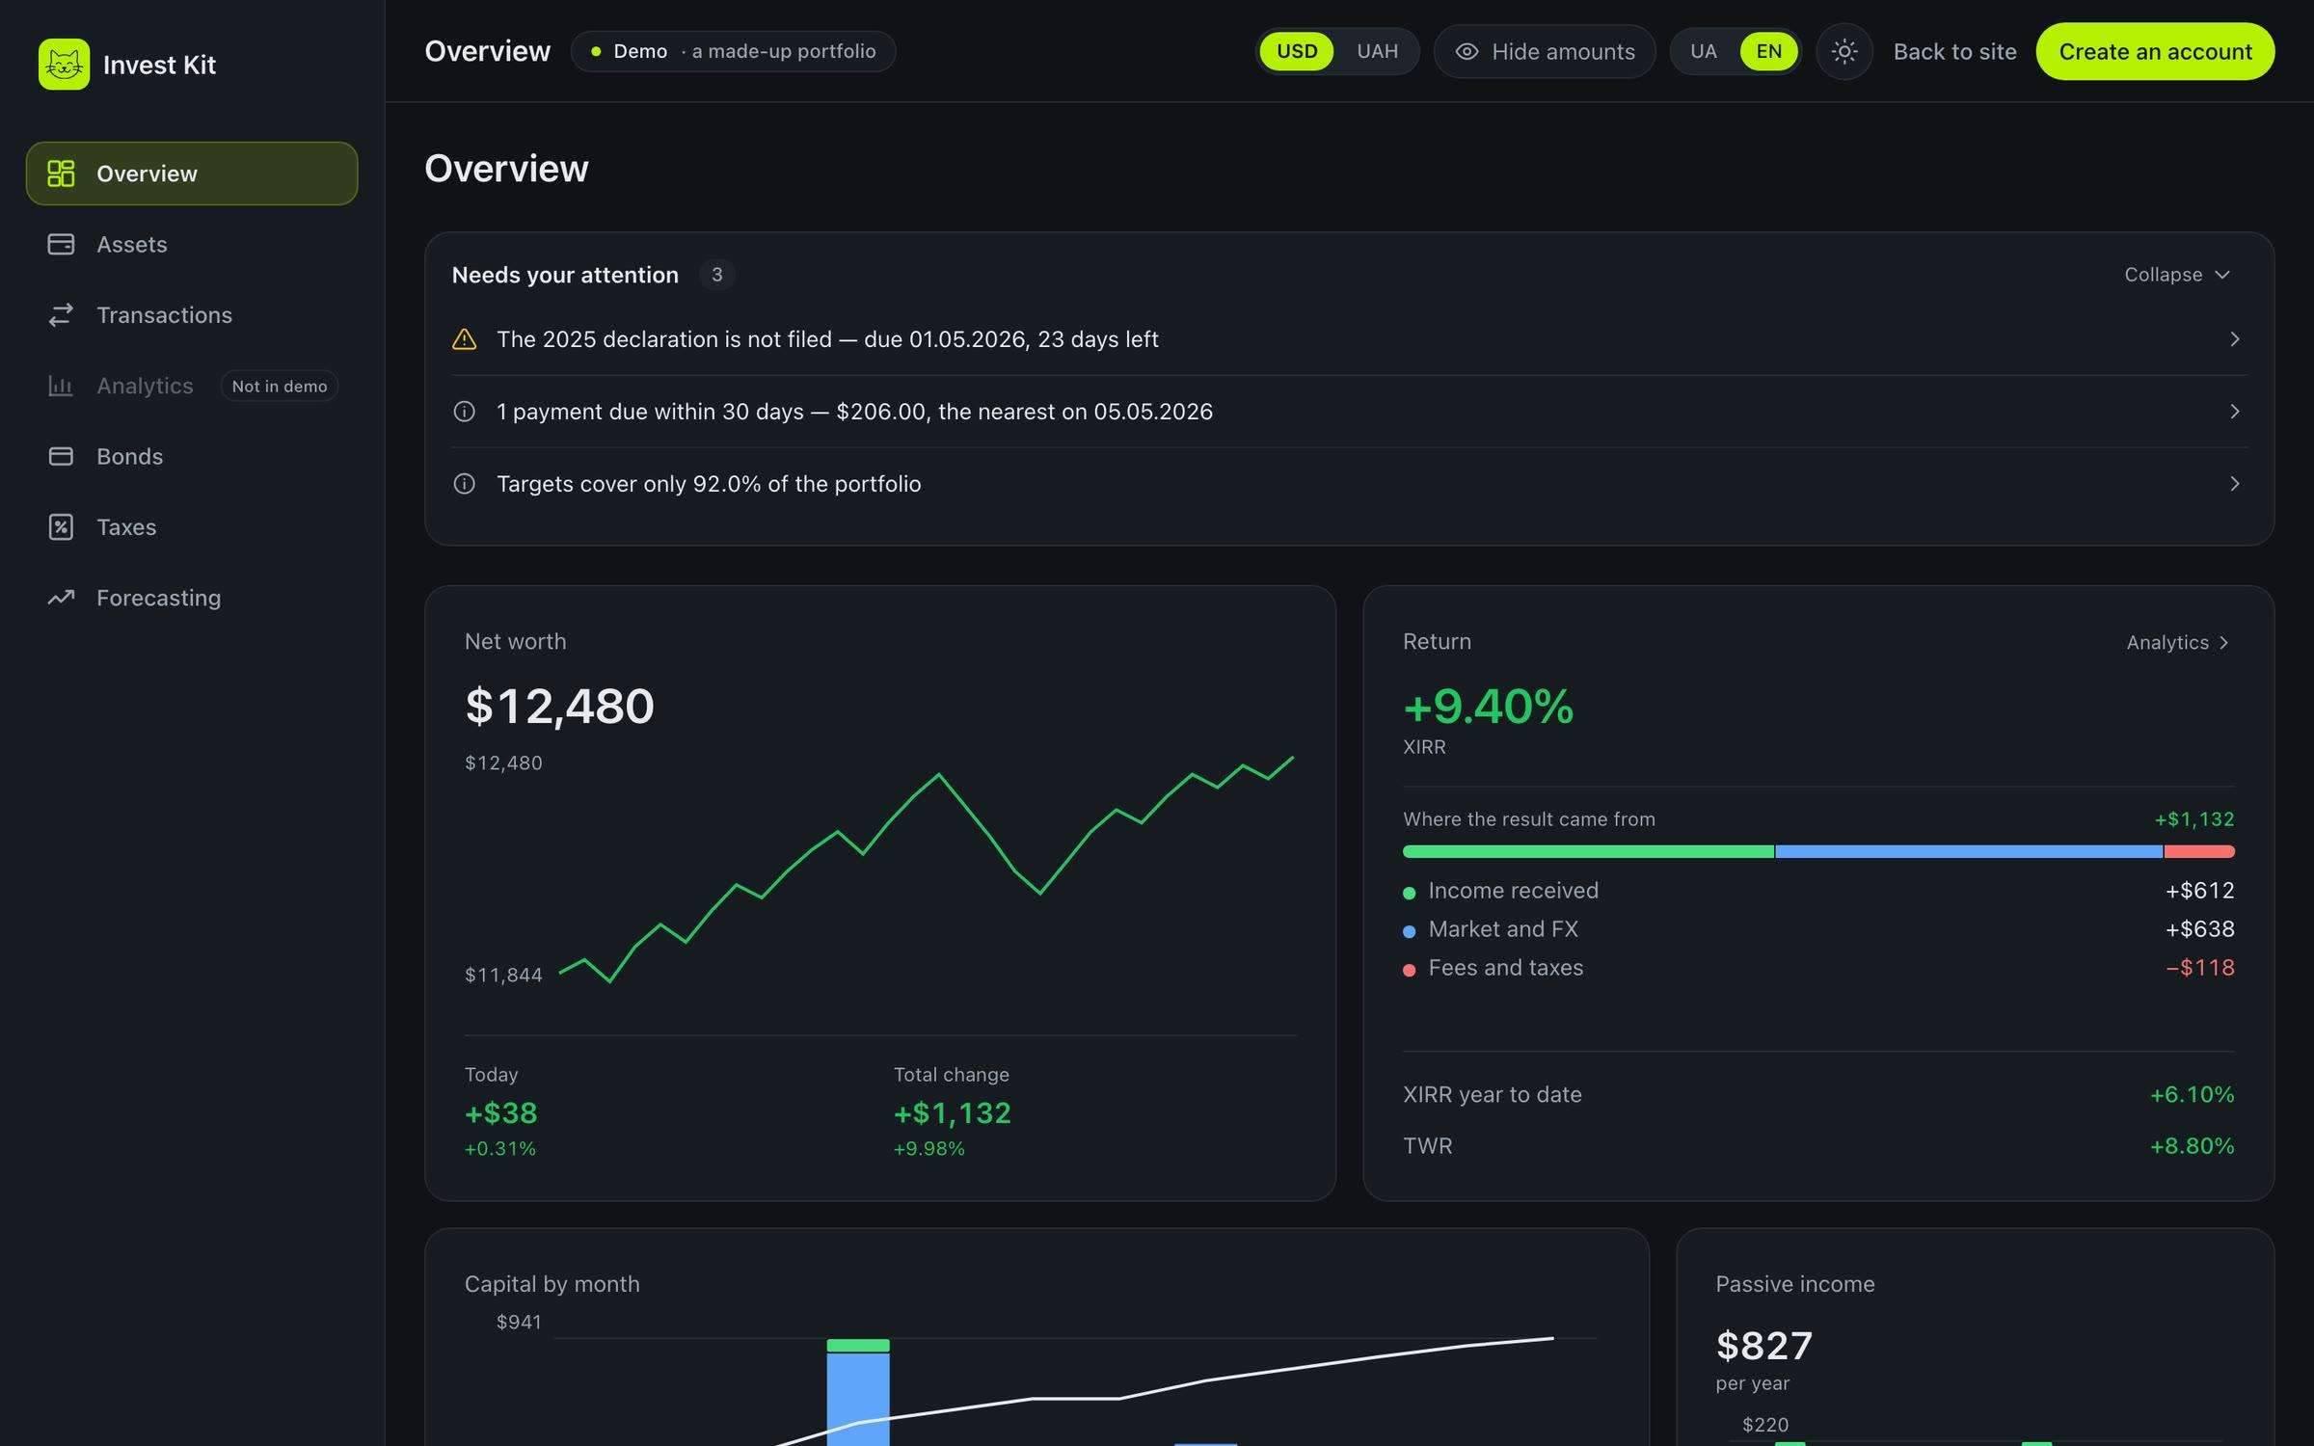Select EN language
2314x1446 pixels.
(1768, 51)
